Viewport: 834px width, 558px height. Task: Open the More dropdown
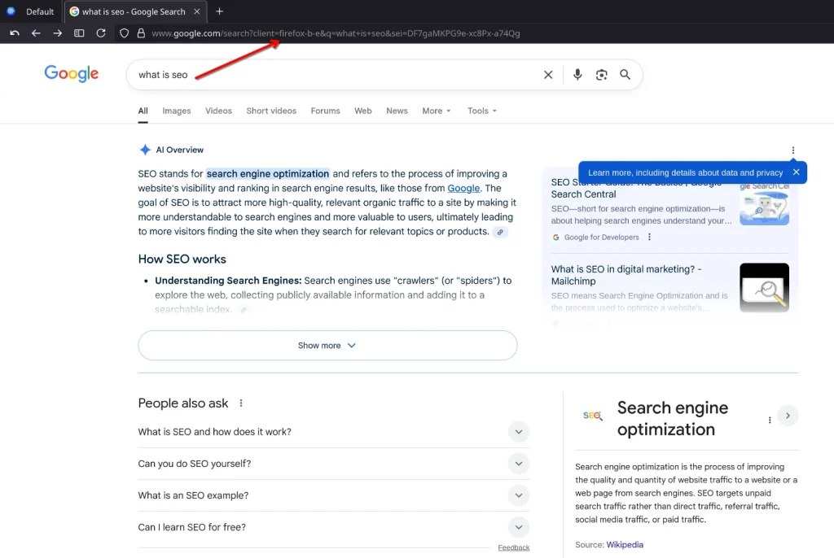coord(437,111)
